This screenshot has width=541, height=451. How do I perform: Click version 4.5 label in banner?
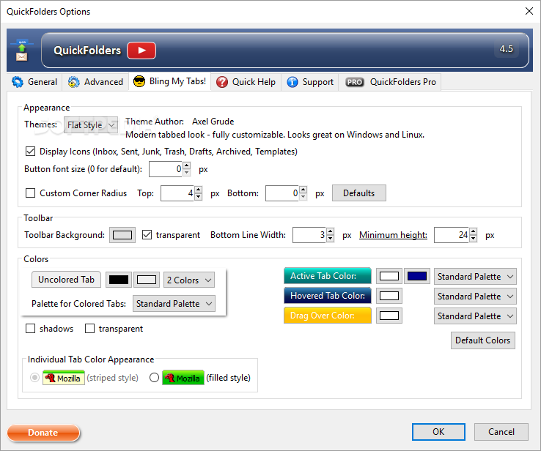coord(506,49)
